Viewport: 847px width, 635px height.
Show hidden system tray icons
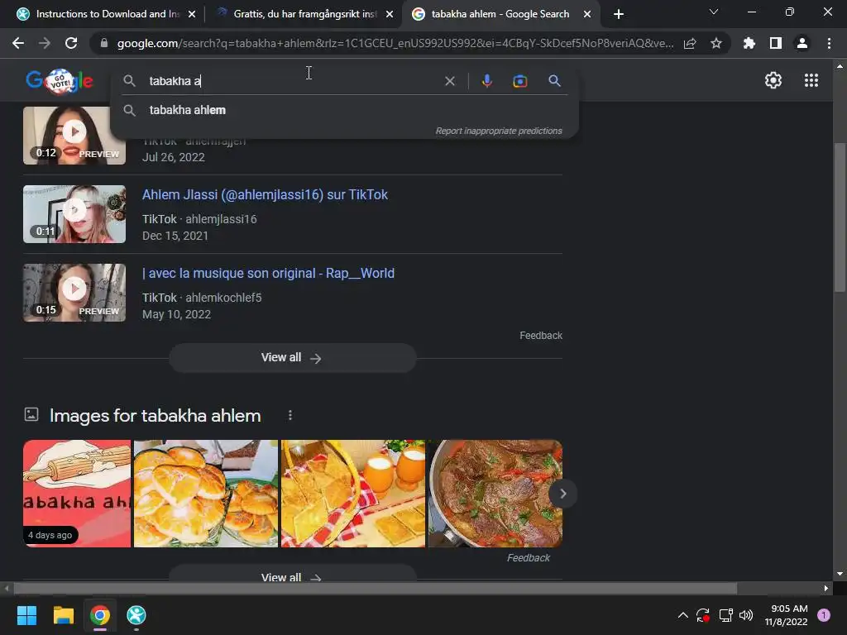tap(682, 615)
